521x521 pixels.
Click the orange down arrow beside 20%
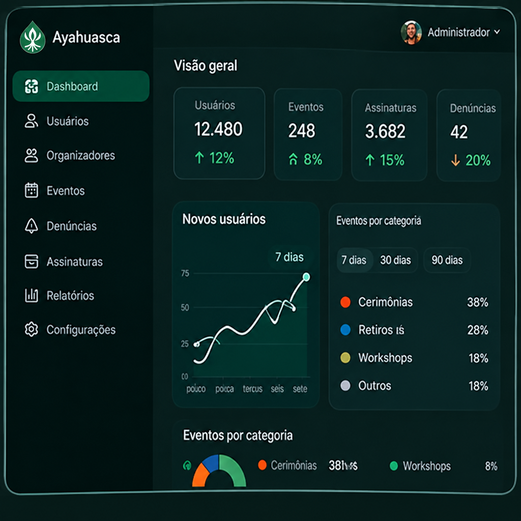[455, 160]
